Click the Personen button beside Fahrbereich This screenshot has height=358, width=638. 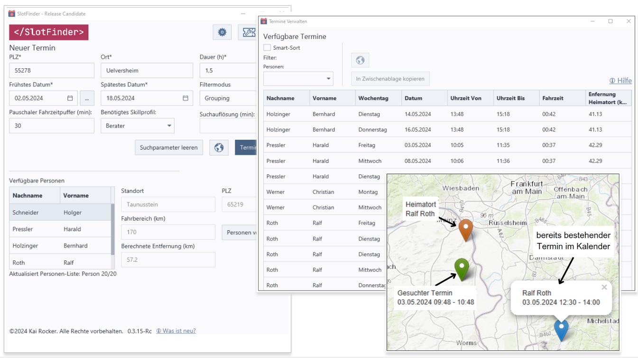click(240, 233)
